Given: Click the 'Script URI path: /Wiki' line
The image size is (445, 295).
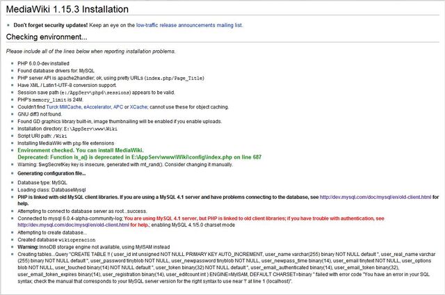Looking at the screenshot, I should tap(42, 136).
